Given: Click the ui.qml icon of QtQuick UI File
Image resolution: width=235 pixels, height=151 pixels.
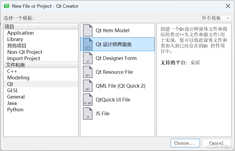Looking at the screenshot, I should [x=88, y=100].
